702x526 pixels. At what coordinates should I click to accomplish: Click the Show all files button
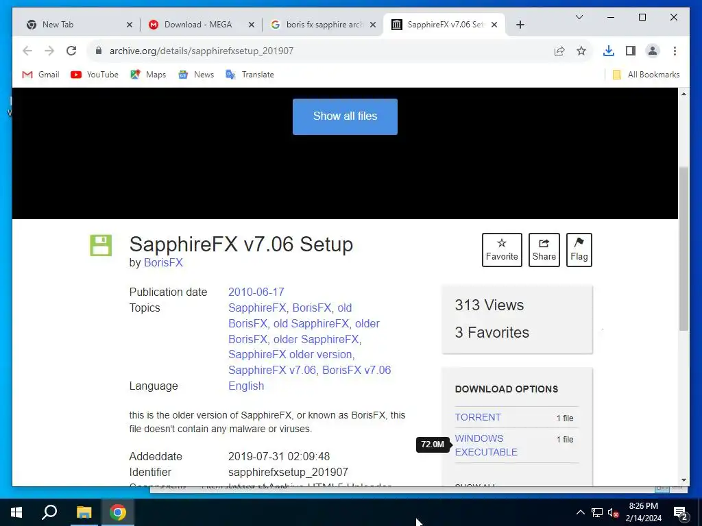[345, 116]
